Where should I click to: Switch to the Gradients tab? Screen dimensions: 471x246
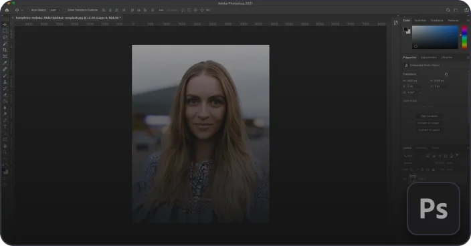437,21
